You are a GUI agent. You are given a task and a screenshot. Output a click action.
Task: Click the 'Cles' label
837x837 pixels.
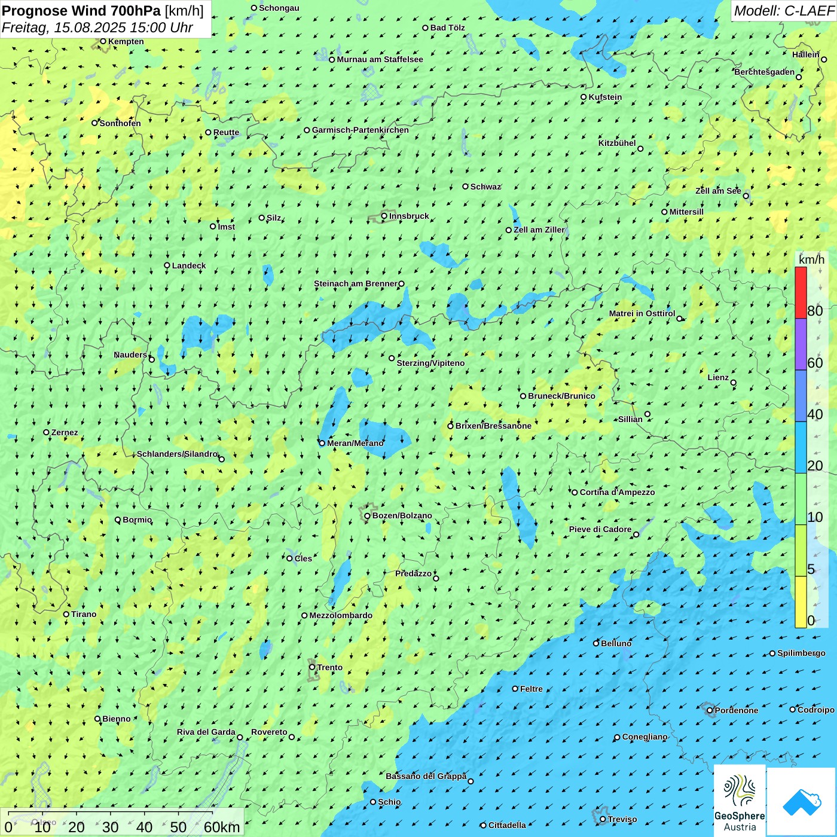(x=303, y=558)
